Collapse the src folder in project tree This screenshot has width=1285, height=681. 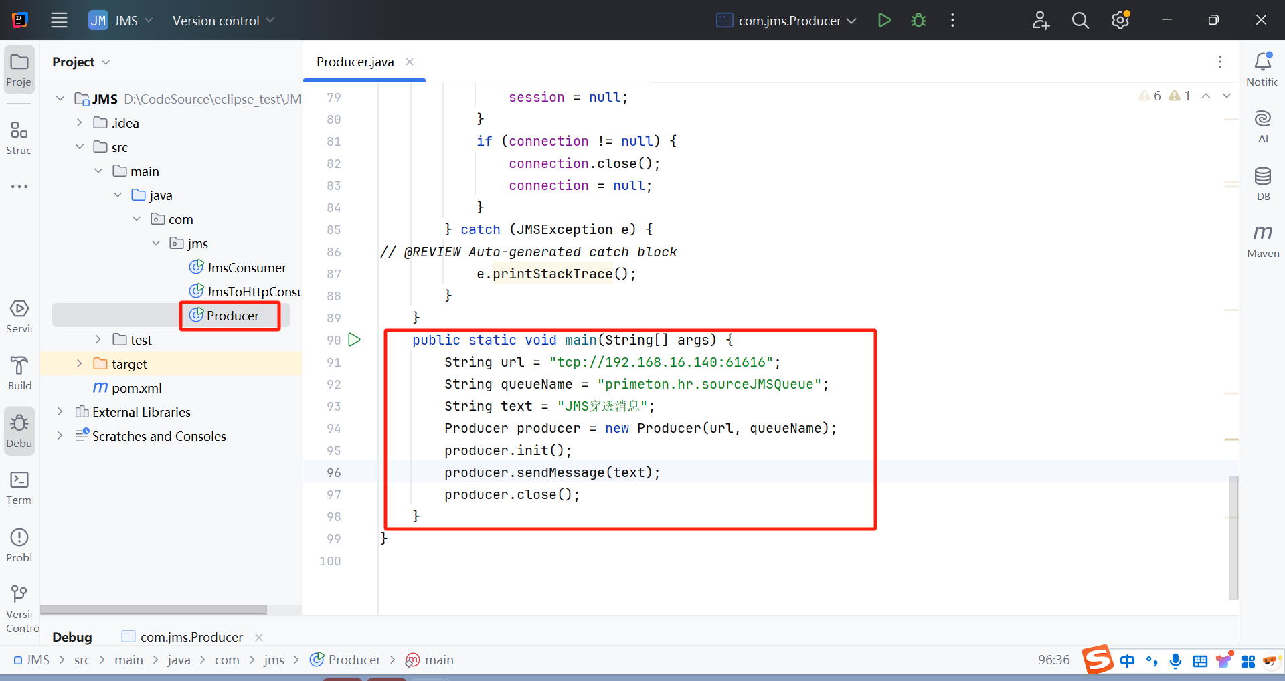(80, 147)
